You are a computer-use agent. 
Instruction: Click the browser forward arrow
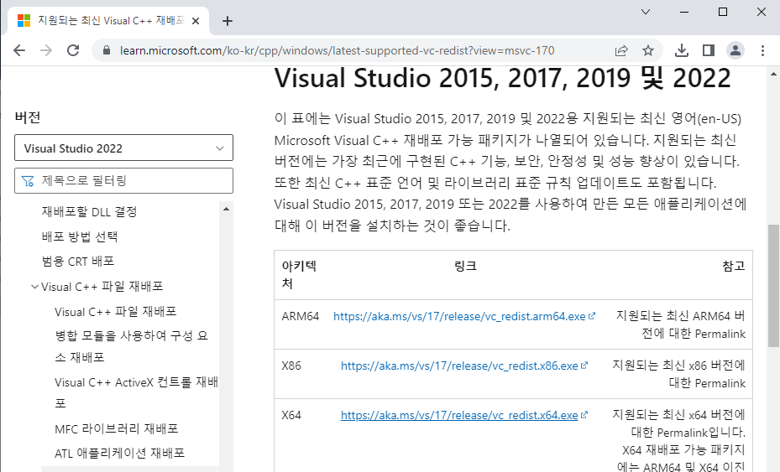(x=46, y=50)
